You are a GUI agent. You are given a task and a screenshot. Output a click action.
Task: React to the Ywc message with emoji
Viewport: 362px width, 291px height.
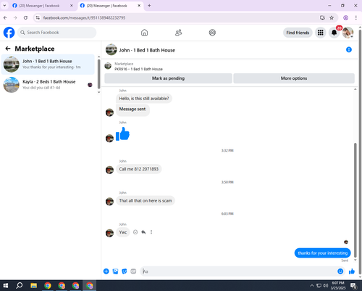tap(135, 232)
